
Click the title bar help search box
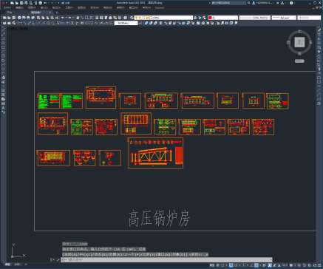coord(228,3)
